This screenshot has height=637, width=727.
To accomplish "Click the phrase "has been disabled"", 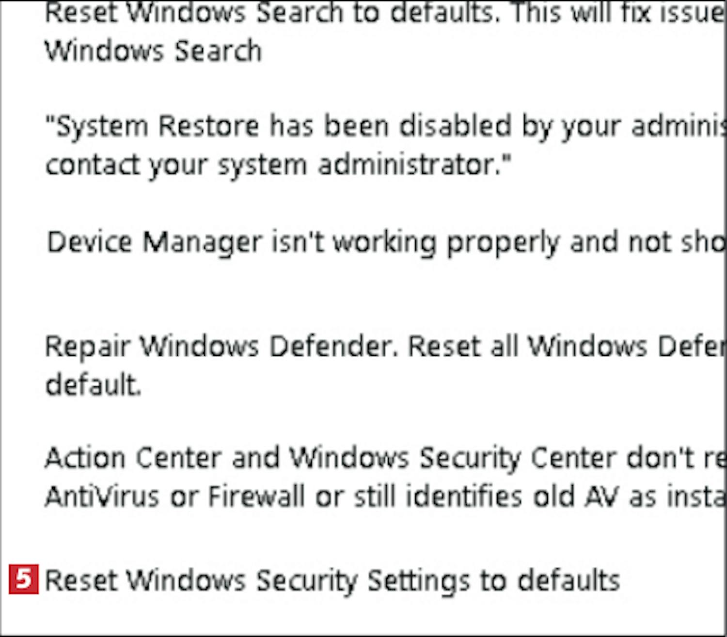I will 390,126.
